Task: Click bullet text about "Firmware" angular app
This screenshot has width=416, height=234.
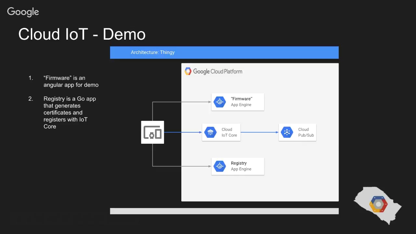Action: (x=71, y=81)
